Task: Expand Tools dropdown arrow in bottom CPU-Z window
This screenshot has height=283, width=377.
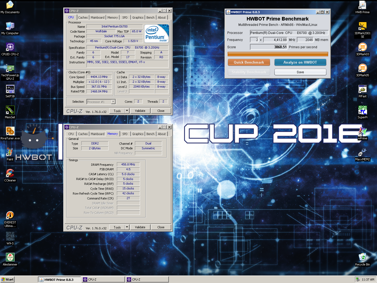Action: [x=127, y=227]
